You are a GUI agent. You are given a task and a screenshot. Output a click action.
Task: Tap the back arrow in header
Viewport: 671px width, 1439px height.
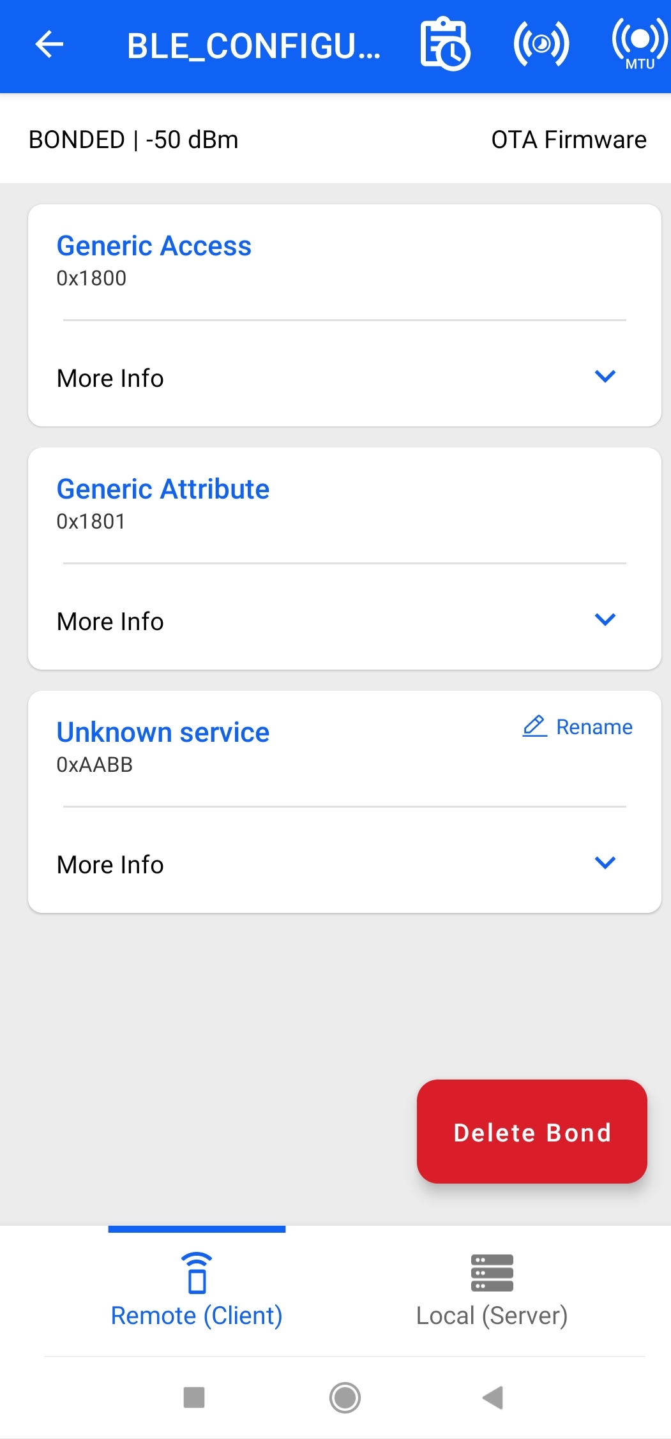pos(49,45)
